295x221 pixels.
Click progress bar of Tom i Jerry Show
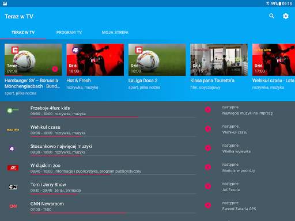(x=113, y=194)
